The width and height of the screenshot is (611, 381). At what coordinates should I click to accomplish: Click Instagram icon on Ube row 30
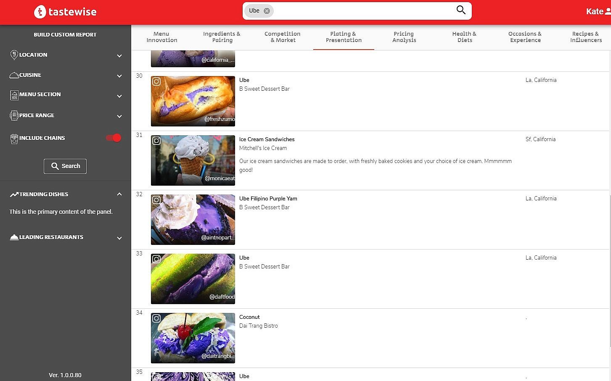point(156,81)
